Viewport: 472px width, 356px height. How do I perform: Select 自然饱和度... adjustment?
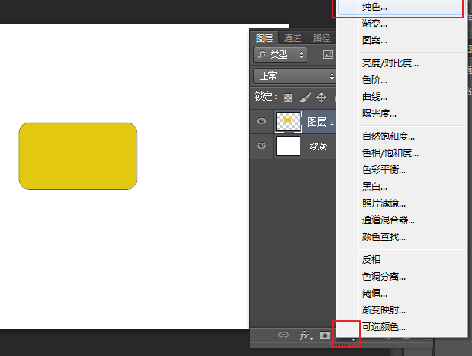[x=388, y=136]
